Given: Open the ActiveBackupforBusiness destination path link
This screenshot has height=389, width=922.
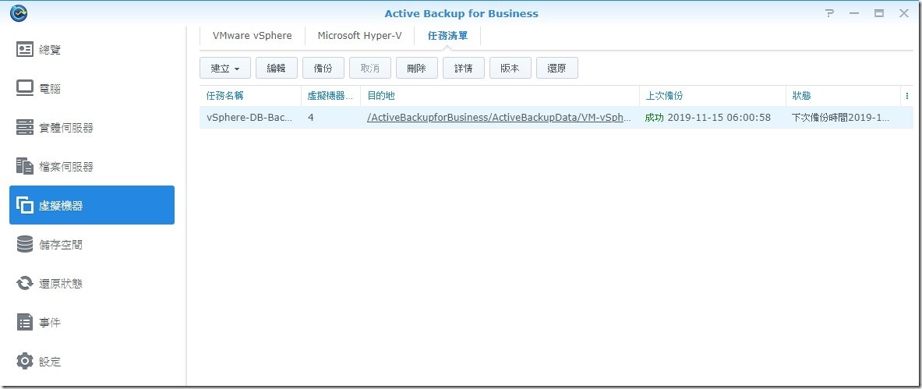Looking at the screenshot, I should 499,117.
